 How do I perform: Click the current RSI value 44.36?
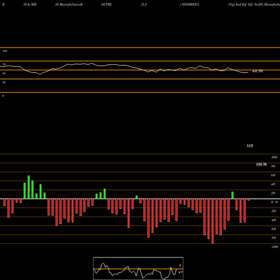258,71
